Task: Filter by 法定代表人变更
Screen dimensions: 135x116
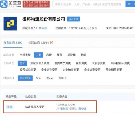Action: [x=40, y=63]
